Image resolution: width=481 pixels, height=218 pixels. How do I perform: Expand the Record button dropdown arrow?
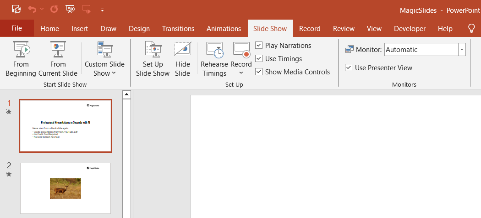coord(241,73)
